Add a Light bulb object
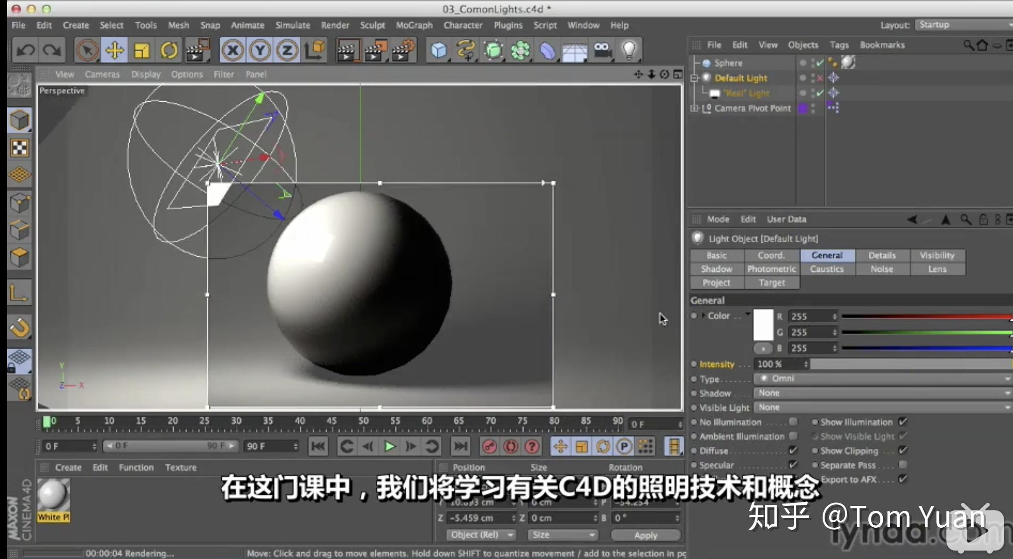1013x559 pixels. click(x=629, y=50)
